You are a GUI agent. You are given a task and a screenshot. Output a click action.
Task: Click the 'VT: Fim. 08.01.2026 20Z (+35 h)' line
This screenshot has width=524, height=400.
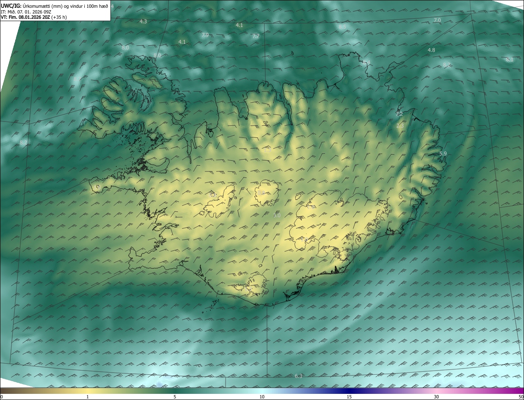34,17
